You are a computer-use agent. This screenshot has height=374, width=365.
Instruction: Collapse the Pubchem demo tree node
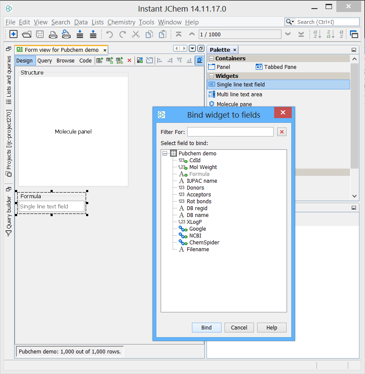coord(165,153)
